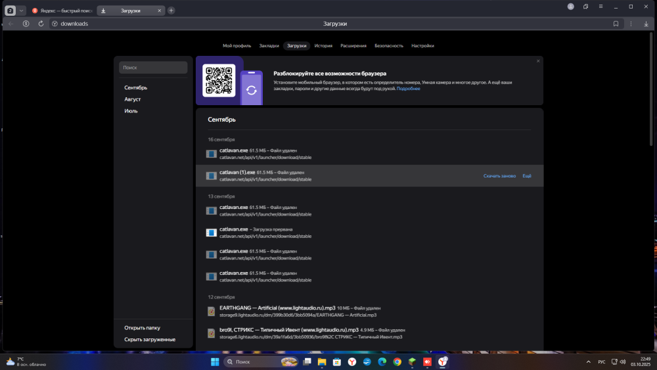Click the catlavan (1).exe file name
The width and height of the screenshot is (657, 370).
pos(237,172)
